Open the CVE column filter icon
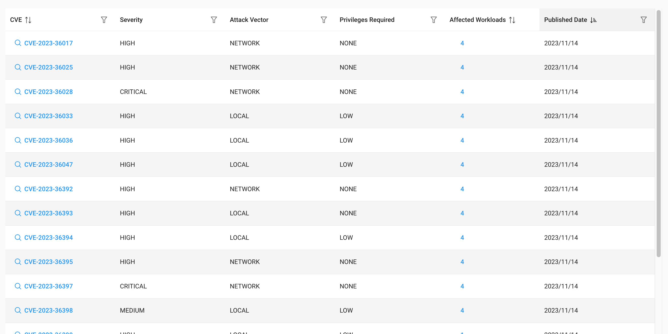 pos(104,20)
